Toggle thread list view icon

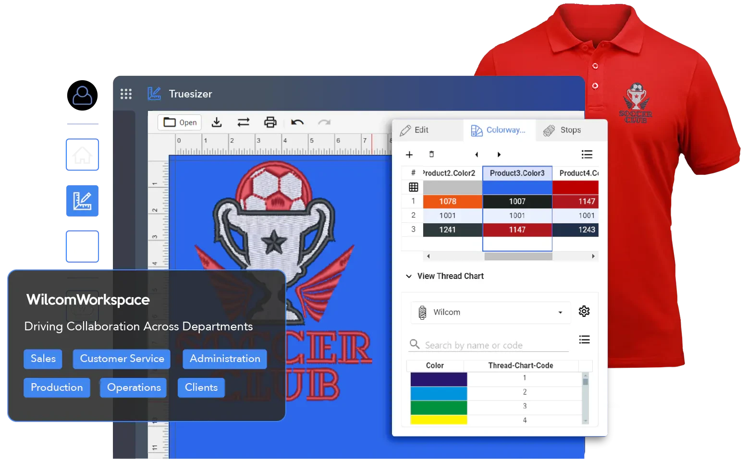click(585, 339)
